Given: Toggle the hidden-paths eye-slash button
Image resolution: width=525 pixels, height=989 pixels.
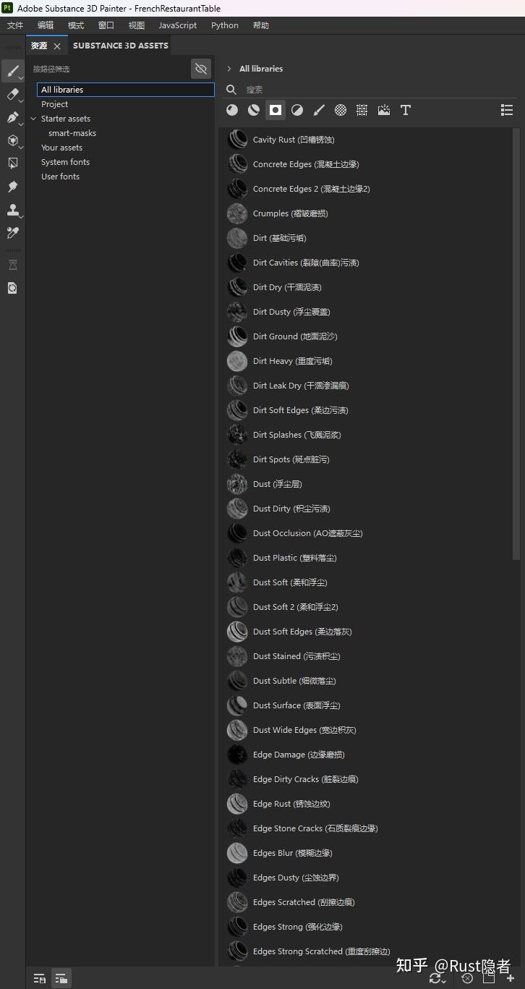Looking at the screenshot, I should pyautogui.click(x=201, y=69).
